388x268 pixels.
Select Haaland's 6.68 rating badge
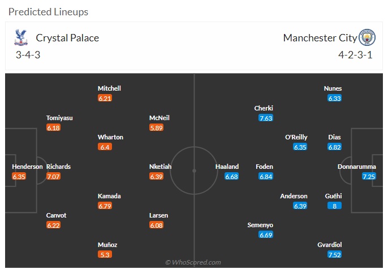[x=232, y=177]
